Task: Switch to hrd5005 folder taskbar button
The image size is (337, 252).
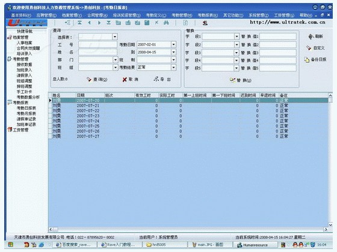Action: point(164,245)
